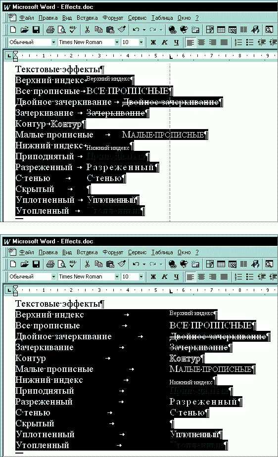Screen dimensions: 278x457
Task: Open Формат menu in lower Word window
Action: tap(113, 252)
